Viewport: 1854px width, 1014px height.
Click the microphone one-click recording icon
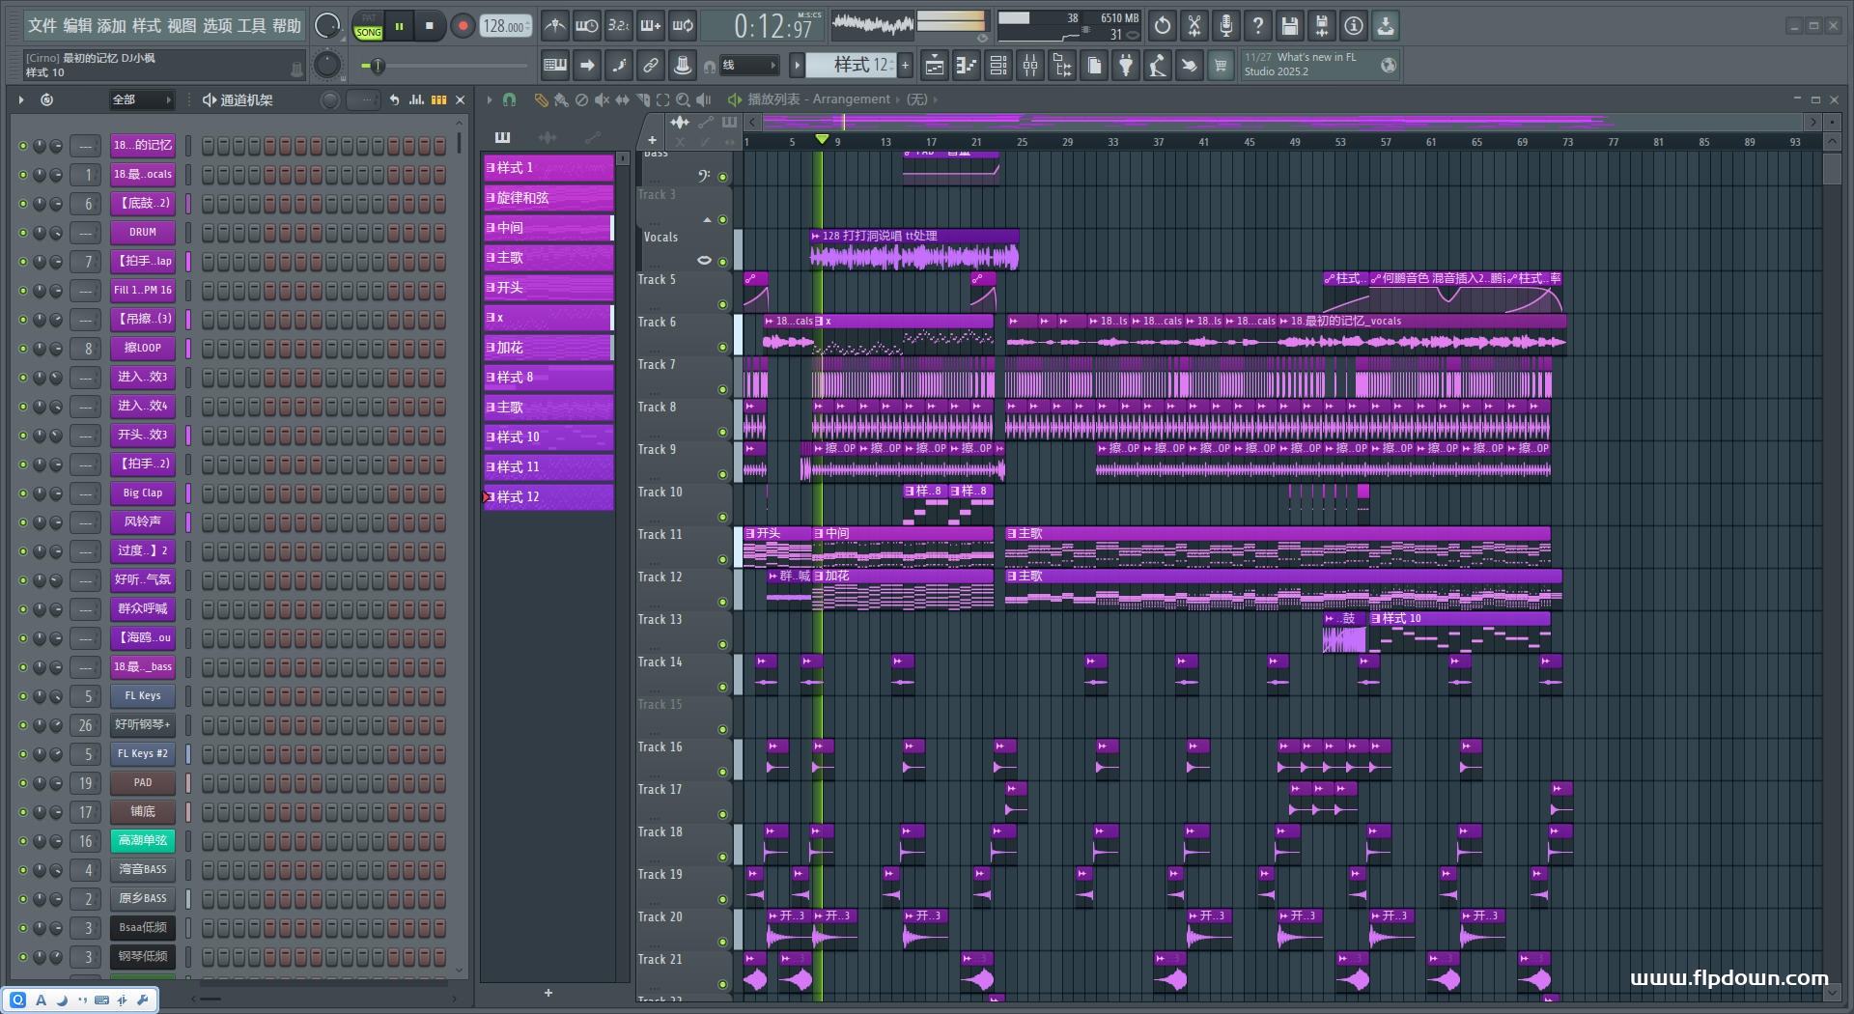[x=1225, y=26]
